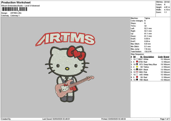
Task: Click the "Pink" description text
Action: click(145, 72)
